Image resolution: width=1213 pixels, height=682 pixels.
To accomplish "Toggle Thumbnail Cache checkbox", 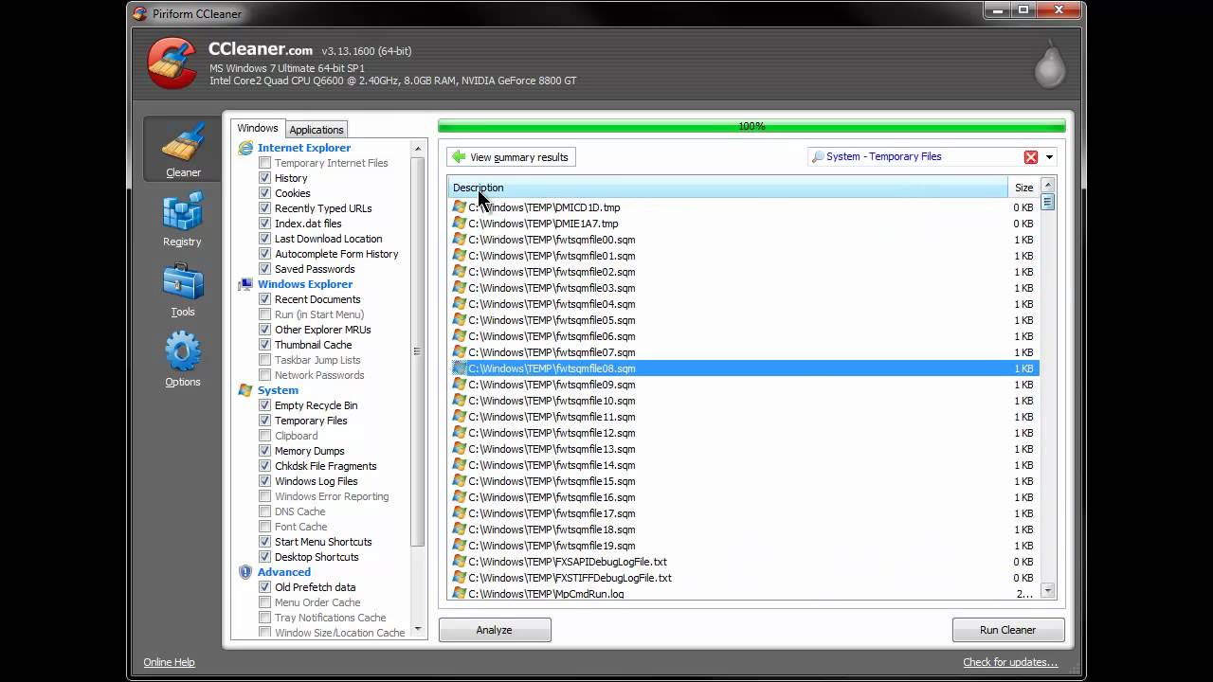I will coord(265,345).
